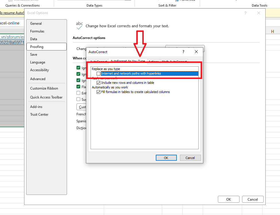Click OK in Excel Options dialog

[229, 199]
